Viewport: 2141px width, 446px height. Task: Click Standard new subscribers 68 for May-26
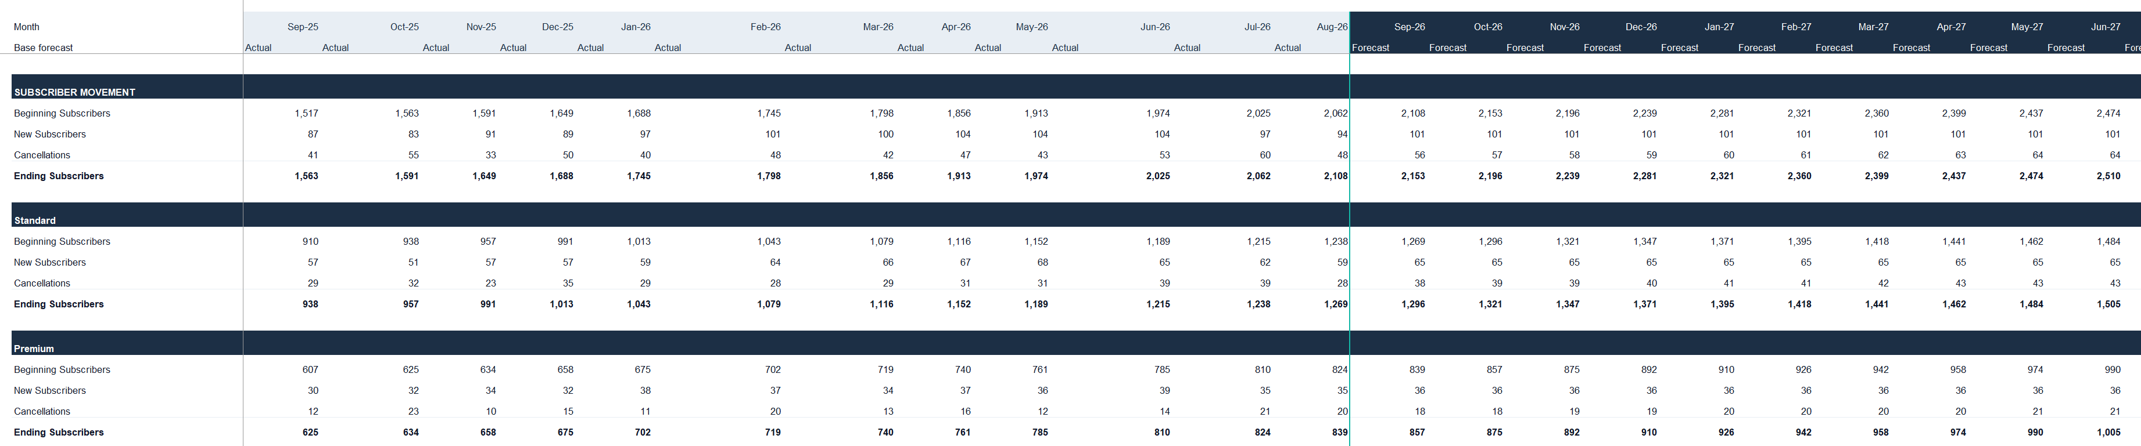pos(1042,263)
